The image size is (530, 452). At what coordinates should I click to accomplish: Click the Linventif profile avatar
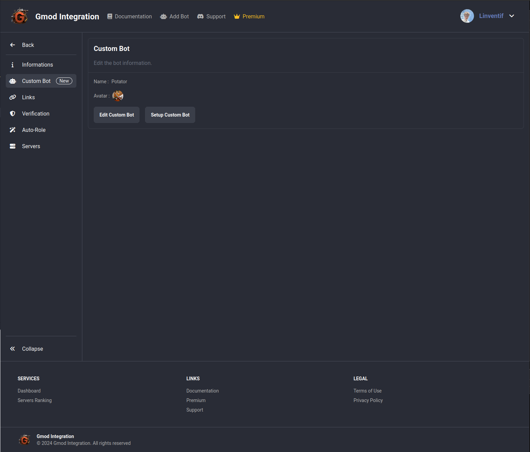point(467,16)
